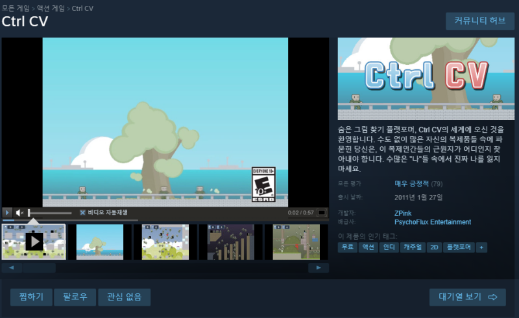Viewport: 519px width, 318px height.
Task: Open the 커뮤니티 허브 button
Action: pos(480,21)
